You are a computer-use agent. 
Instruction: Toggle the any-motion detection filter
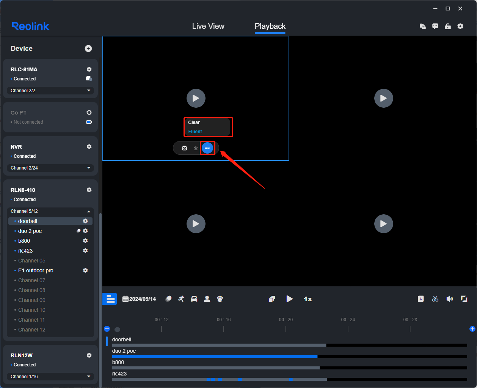pyautogui.click(x=168, y=299)
